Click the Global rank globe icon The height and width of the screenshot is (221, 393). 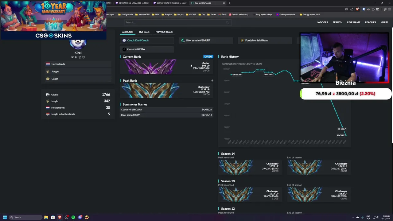pyautogui.click(x=48, y=95)
